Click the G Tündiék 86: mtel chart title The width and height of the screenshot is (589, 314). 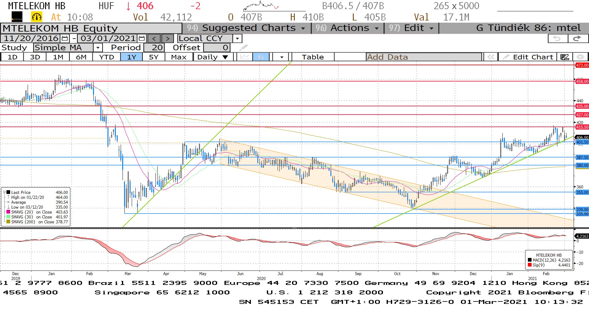coord(528,28)
